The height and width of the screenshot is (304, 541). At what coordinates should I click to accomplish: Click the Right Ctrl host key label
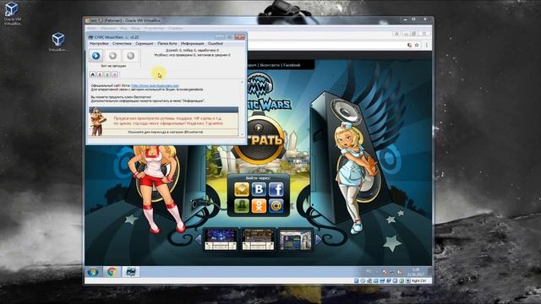(418, 281)
